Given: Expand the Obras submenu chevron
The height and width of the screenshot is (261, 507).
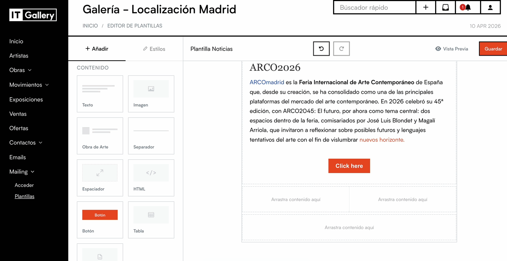Looking at the screenshot, I should click(x=30, y=70).
